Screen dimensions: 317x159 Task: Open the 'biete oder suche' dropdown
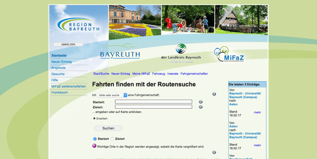[113, 95]
